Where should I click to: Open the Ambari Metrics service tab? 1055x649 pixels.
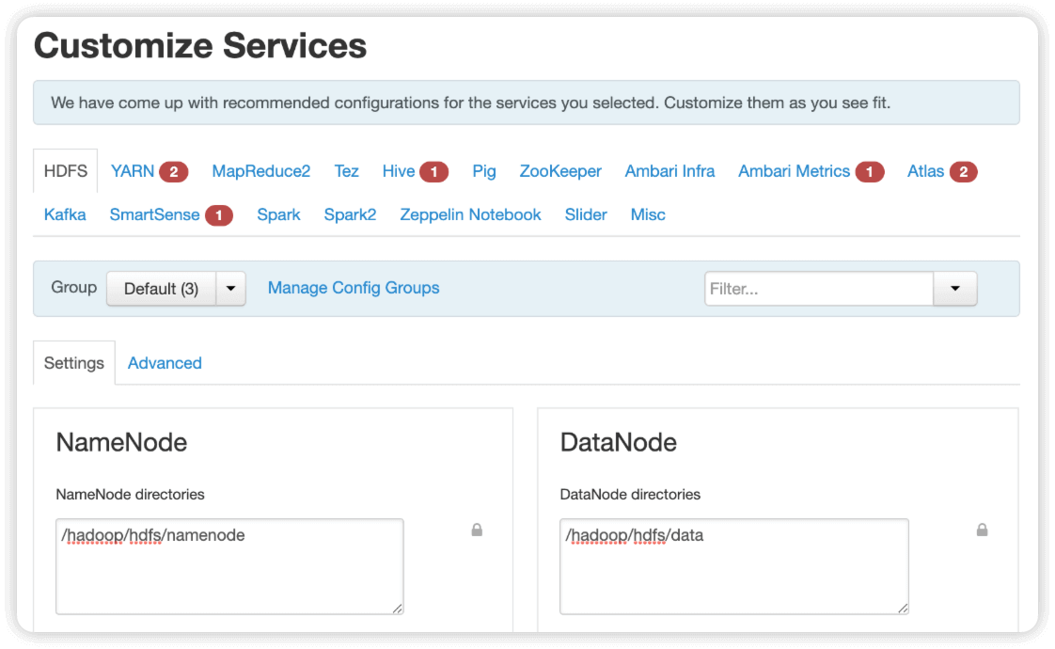coord(794,171)
